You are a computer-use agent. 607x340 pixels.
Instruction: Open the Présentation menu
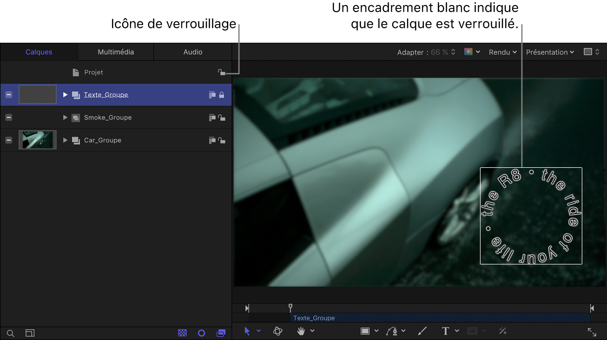[x=549, y=52]
